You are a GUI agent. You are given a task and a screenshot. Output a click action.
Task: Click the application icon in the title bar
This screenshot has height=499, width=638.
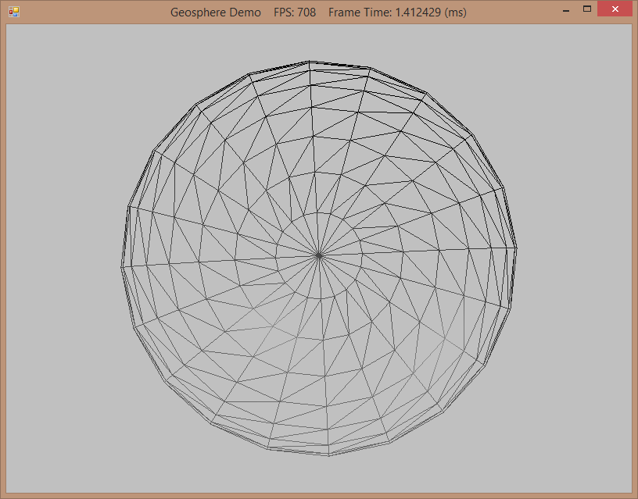point(13,12)
